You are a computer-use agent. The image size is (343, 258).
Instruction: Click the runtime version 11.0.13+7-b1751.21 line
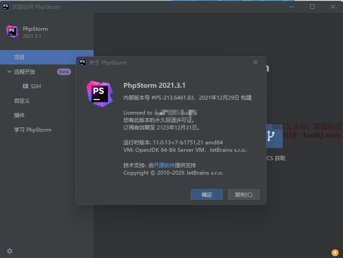tap(173, 143)
